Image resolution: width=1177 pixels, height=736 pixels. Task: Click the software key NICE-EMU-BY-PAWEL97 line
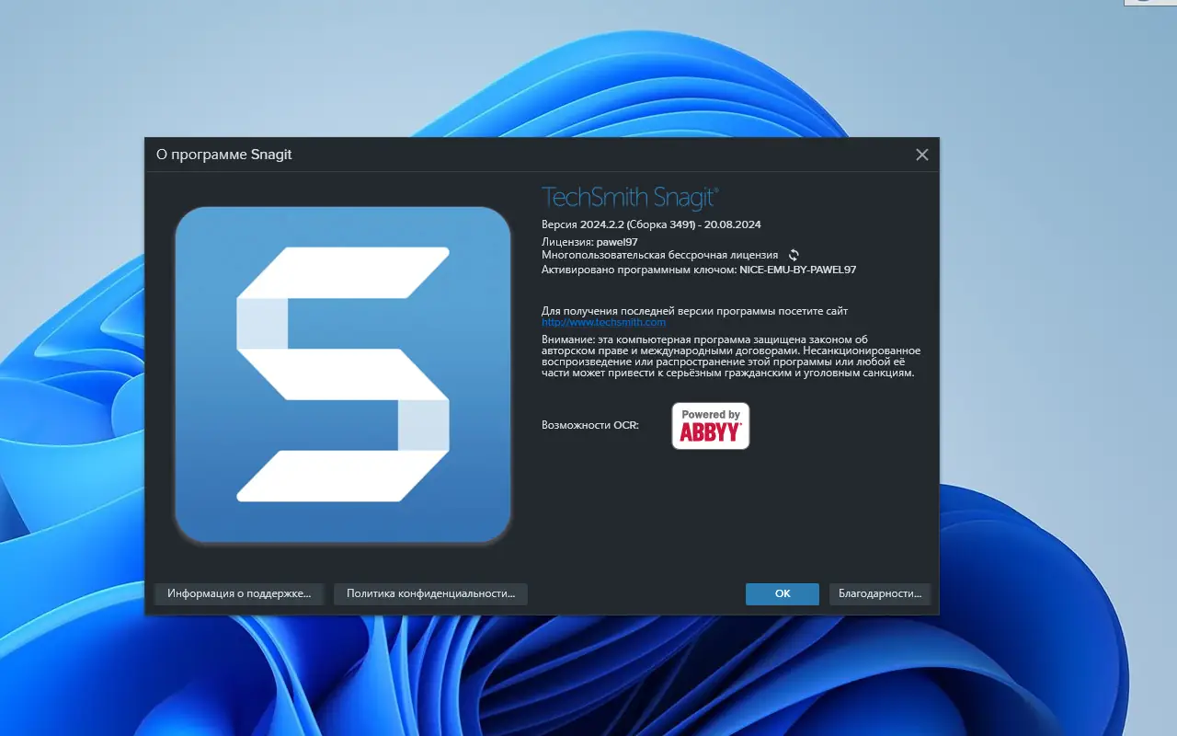click(700, 270)
